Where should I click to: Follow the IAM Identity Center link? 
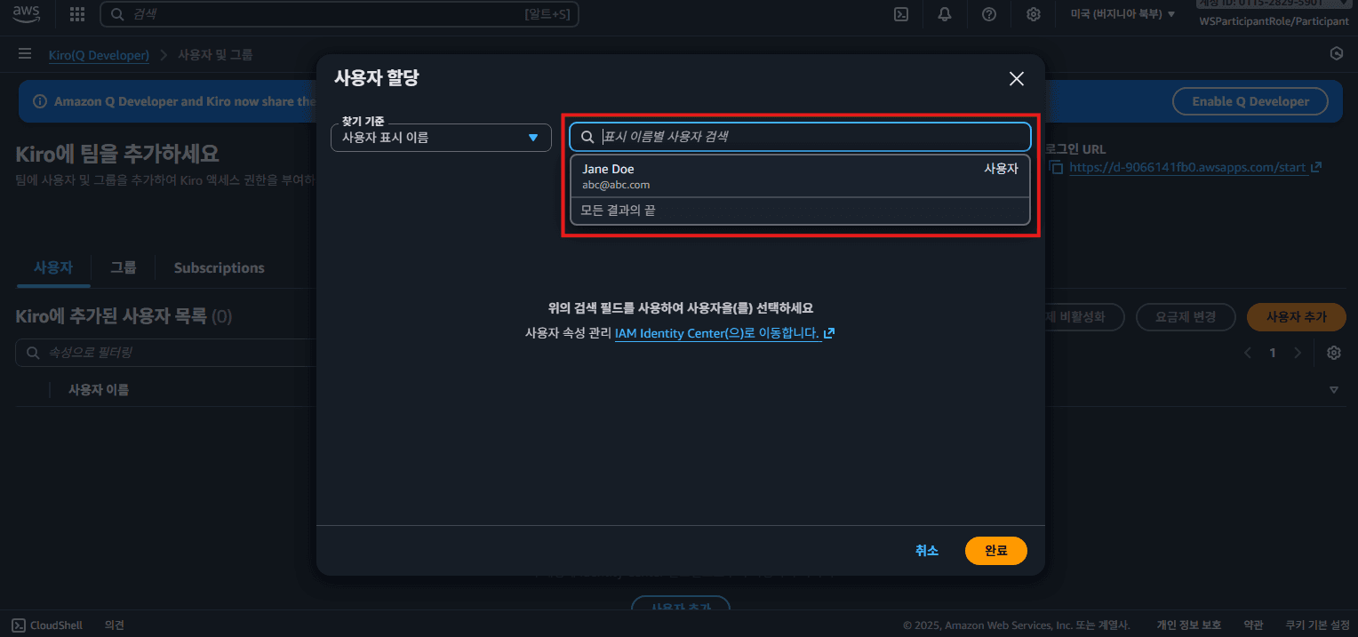click(x=724, y=333)
